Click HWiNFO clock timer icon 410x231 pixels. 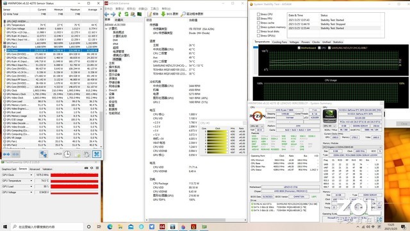(67, 154)
